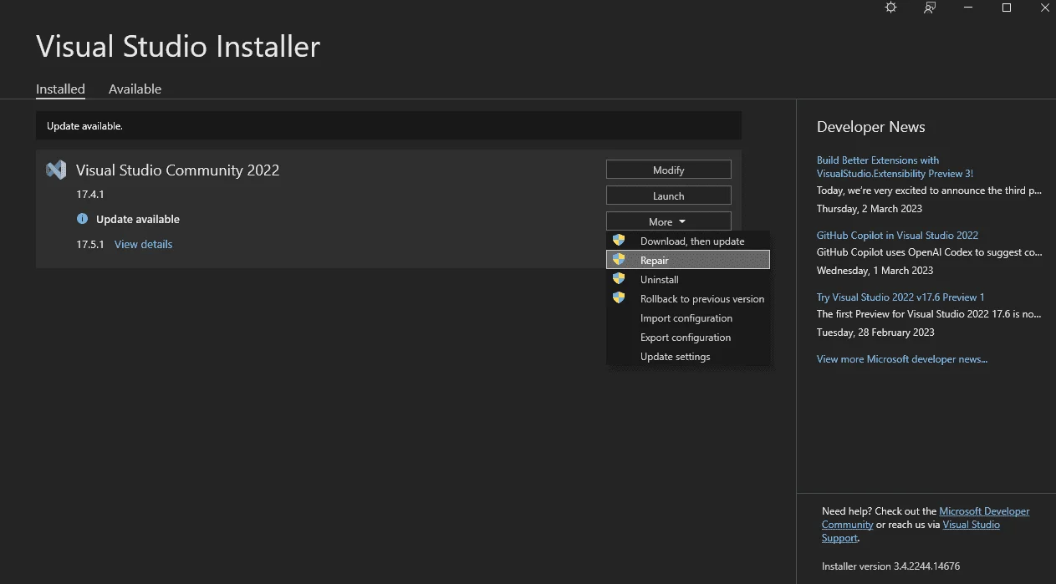Open the Microsoft Developer Community link
The image size is (1056, 584).
click(926, 517)
